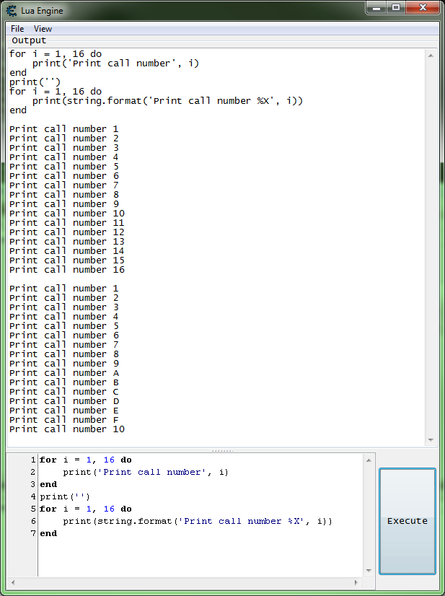Click 'print('')' in the script editor

65,496
